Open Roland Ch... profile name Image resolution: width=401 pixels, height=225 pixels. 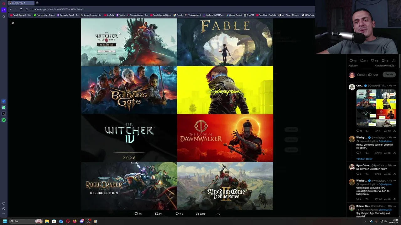pos(363,206)
